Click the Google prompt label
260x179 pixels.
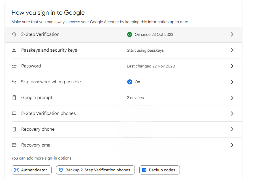(37, 98)
